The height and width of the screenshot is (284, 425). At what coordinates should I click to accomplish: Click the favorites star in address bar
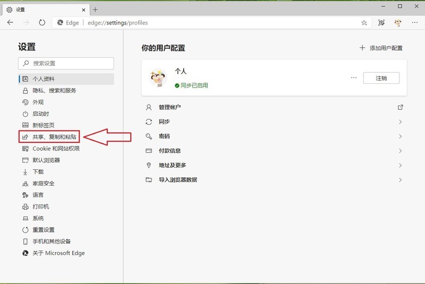(x=364, y=23)
